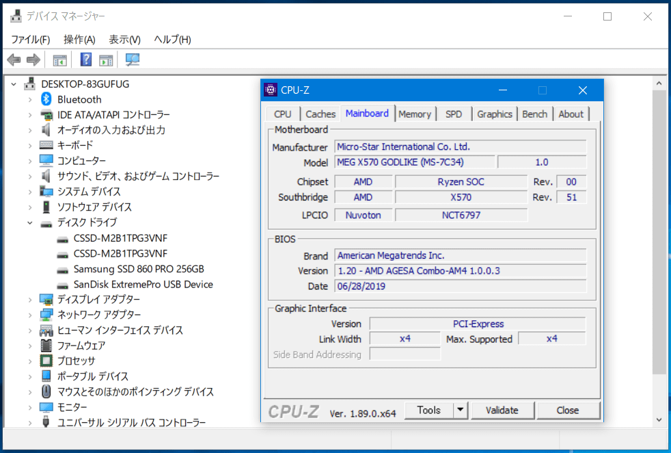
Task: Click the ファームウェア category icon
Action: (46, 346)
